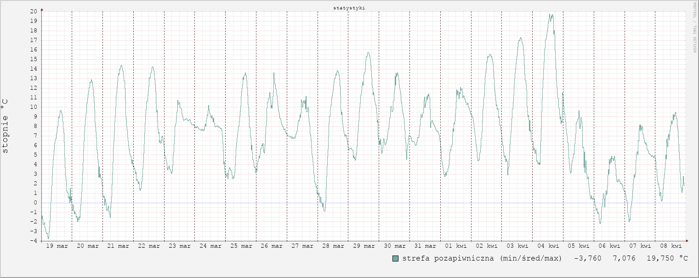The image size is (699, 278).
Task: Click the minimum value '-3,760'
Action: coord(588,258)
